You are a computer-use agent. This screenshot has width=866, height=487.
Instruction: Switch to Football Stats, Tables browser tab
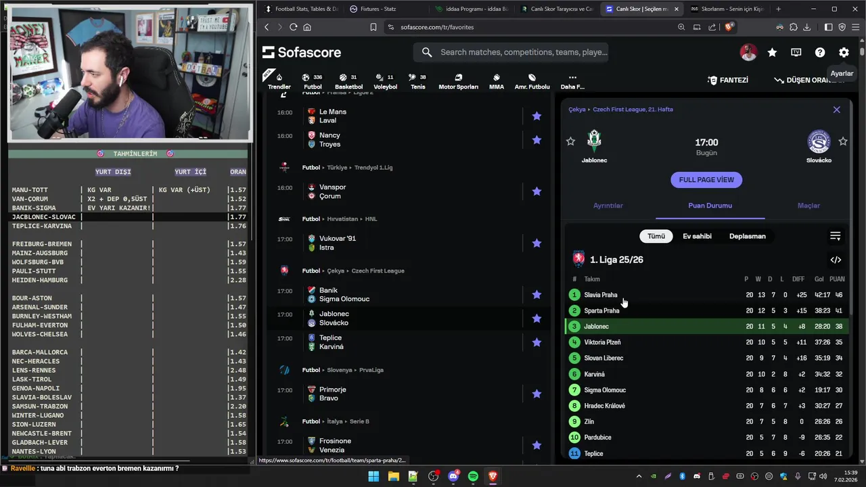tap(300, 9)
